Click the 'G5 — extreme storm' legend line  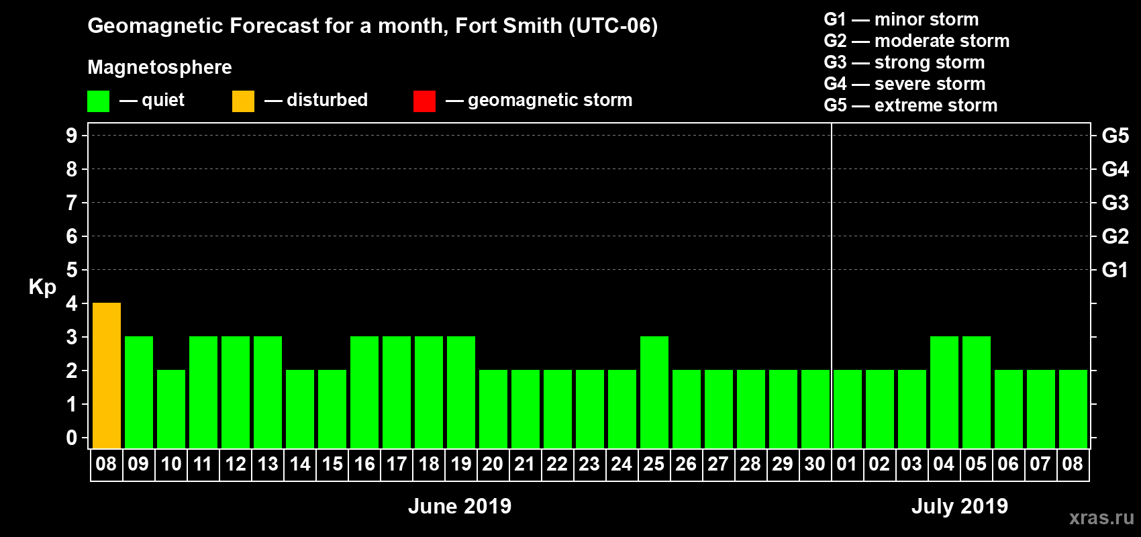911,105
